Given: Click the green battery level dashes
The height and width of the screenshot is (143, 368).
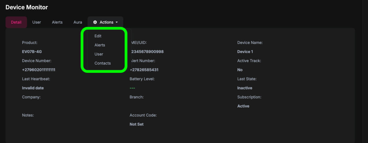Looking at the screenshot, I should pyautogui.click(x=132, y=88).
